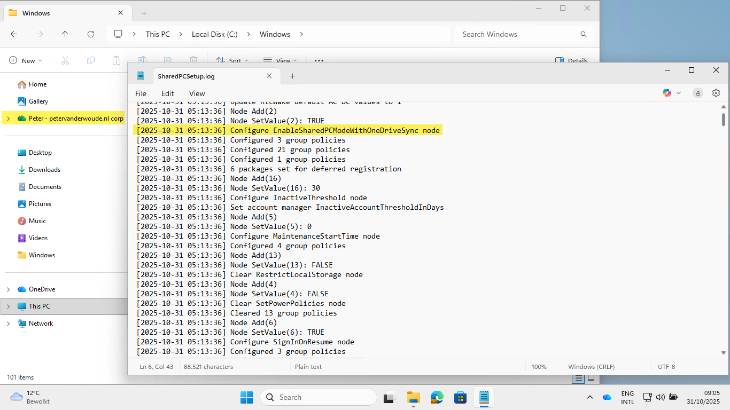
Task: Toggle the Details pane button
Action: click(571, 60)
